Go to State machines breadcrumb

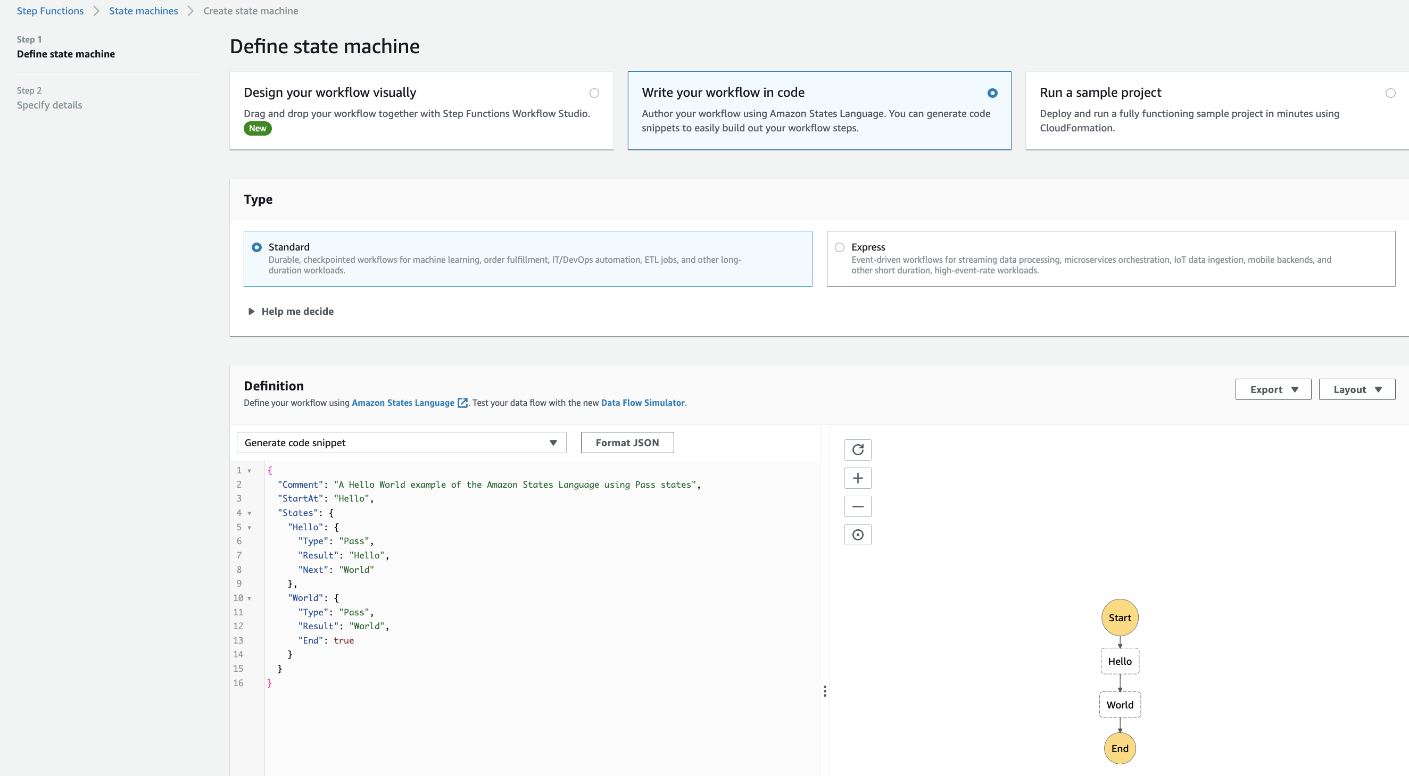coord(143,11)
